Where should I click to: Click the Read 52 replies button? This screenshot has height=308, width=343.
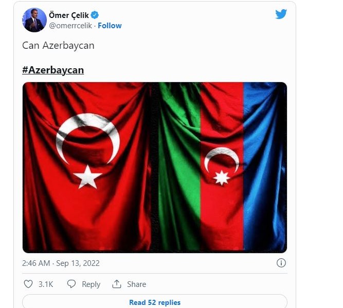pyautogui.click(x=155, y=302)
